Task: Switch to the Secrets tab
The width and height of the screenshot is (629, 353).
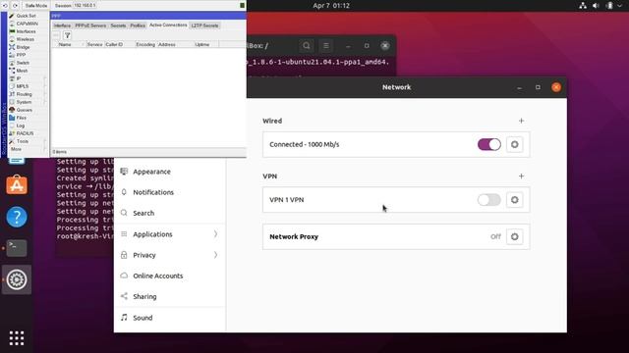Action: coord(118,25)
